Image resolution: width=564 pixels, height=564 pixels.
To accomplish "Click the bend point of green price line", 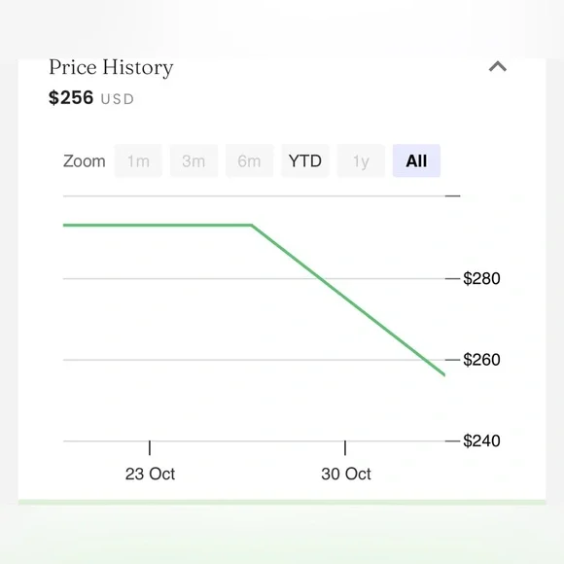I will [252, 226].
